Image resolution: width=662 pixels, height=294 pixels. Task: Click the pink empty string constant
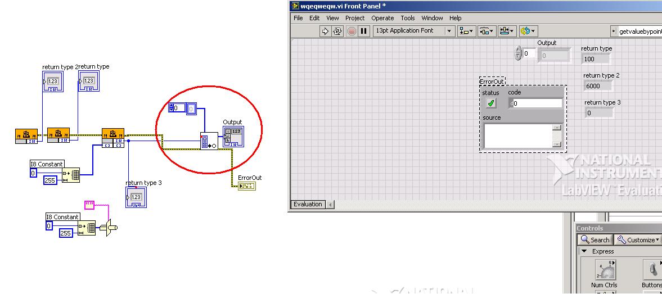(89, 205)
